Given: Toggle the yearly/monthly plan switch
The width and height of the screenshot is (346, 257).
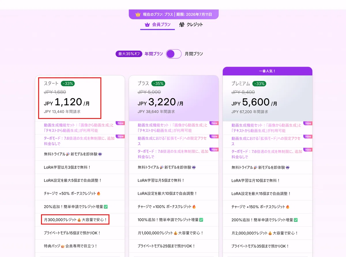Looking at the screenshot, I should click(174, 54).
